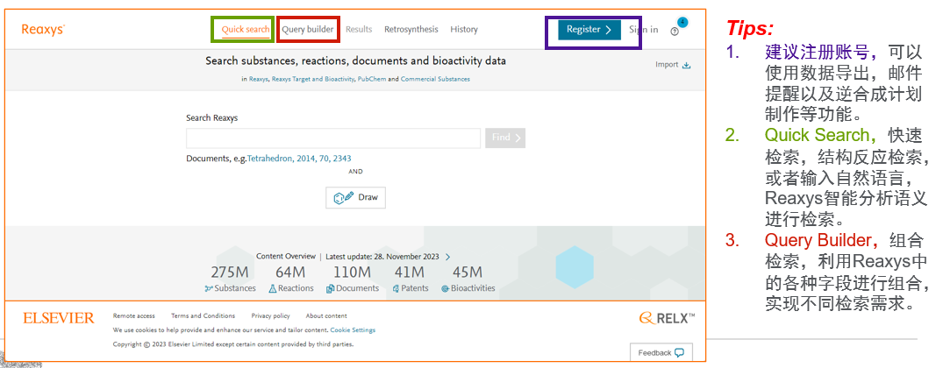
Task: Click the Reaxys logo
Action: (43, 30)
